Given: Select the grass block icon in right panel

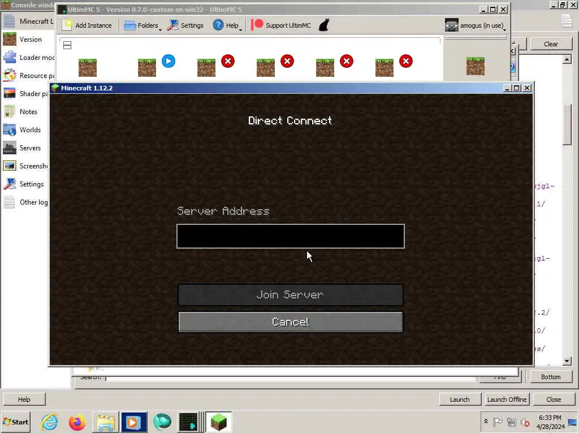Looking at the screenshot, I should (475, 66).
